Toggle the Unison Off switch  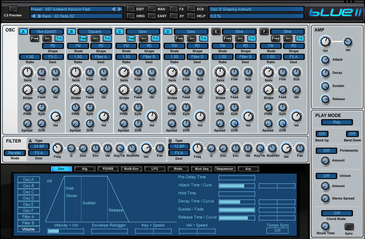[326, 176]
